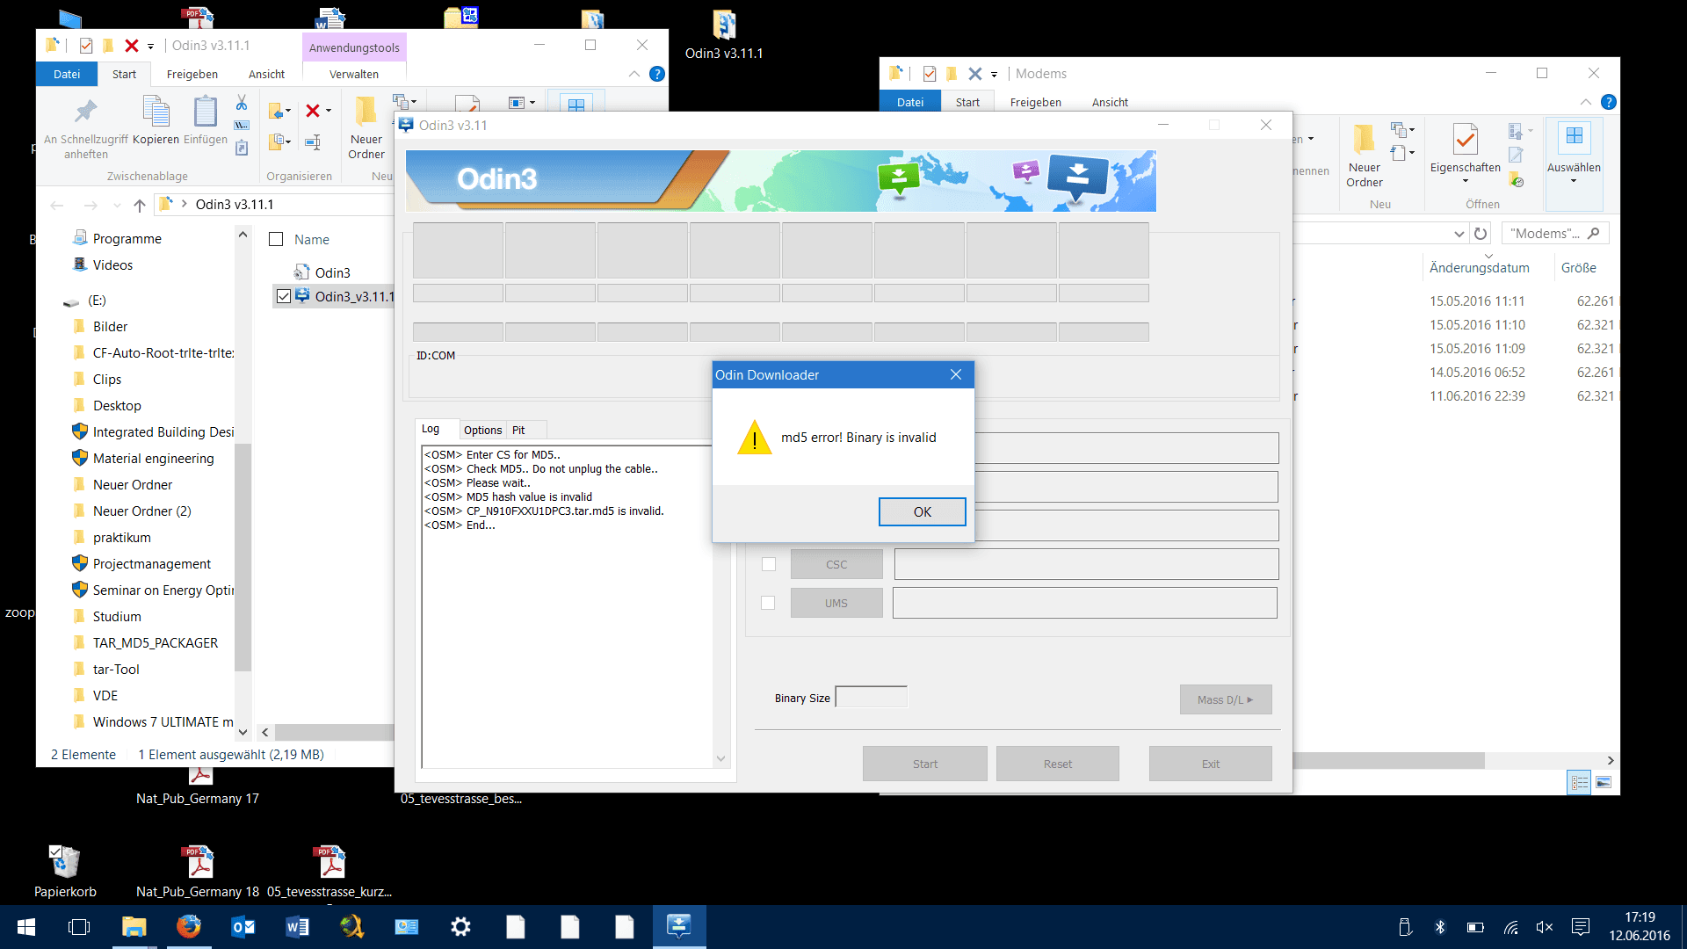The width and height of the screenshot is (1687, 949).
Task: Toggle the select-all checkbox beside Name column
Action: click(x=276, y=239)
